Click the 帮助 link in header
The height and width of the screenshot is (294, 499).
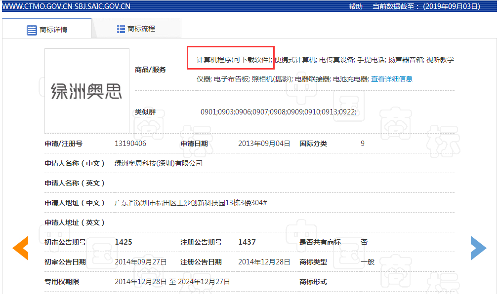355,6
